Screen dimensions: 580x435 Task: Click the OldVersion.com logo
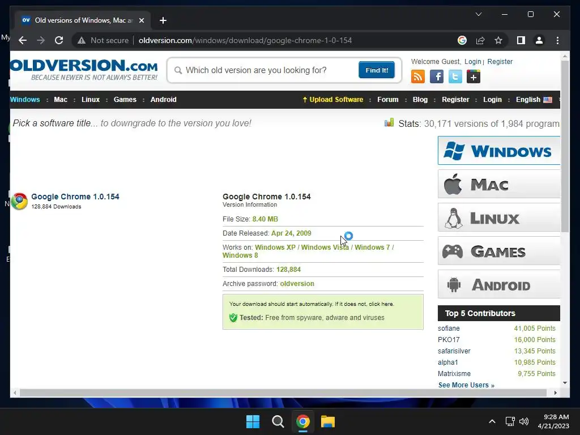pos(84,69)
